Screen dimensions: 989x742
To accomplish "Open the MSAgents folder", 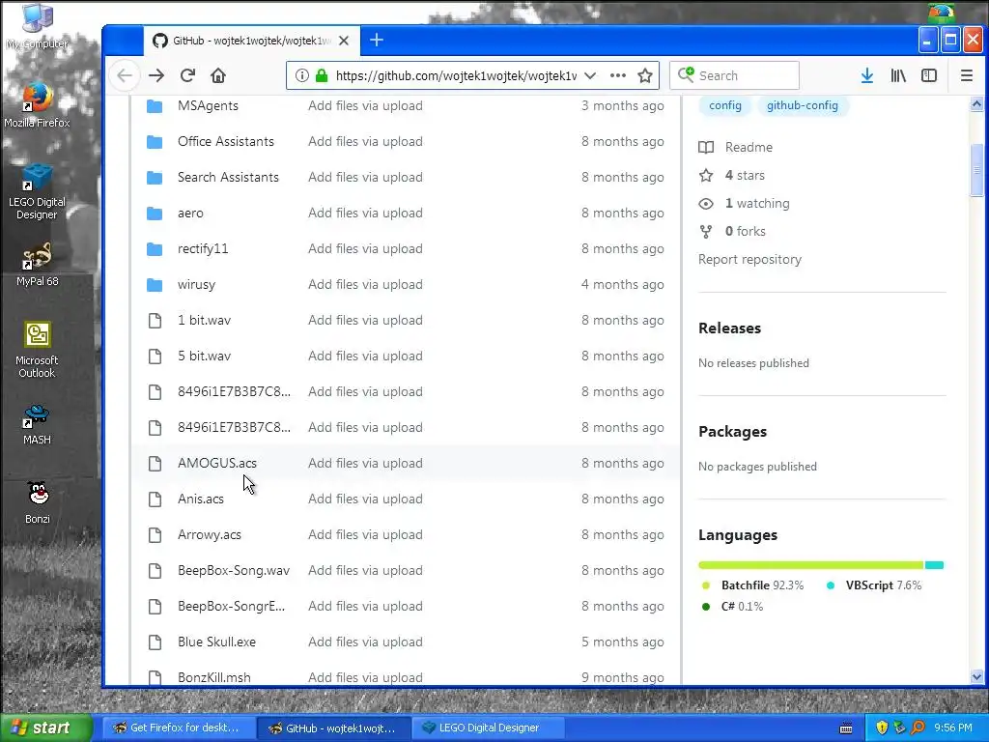I will 209,106.
